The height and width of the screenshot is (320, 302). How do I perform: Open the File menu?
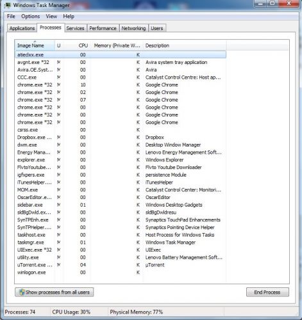click(x=11, y=17)
